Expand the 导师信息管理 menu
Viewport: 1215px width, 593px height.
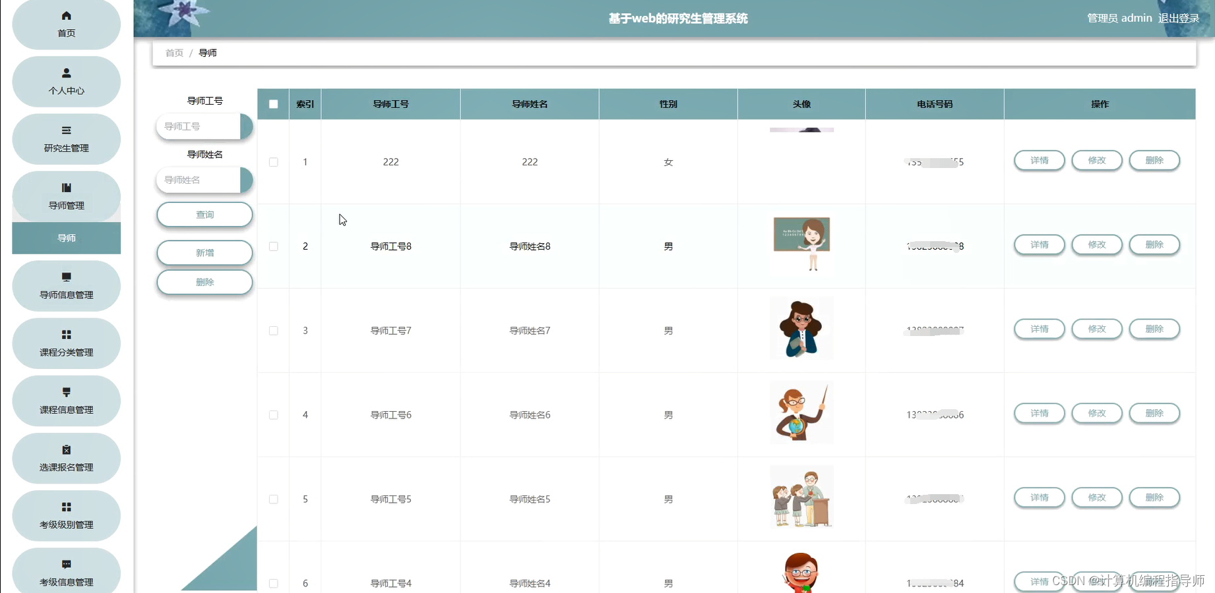coord(66,286)
